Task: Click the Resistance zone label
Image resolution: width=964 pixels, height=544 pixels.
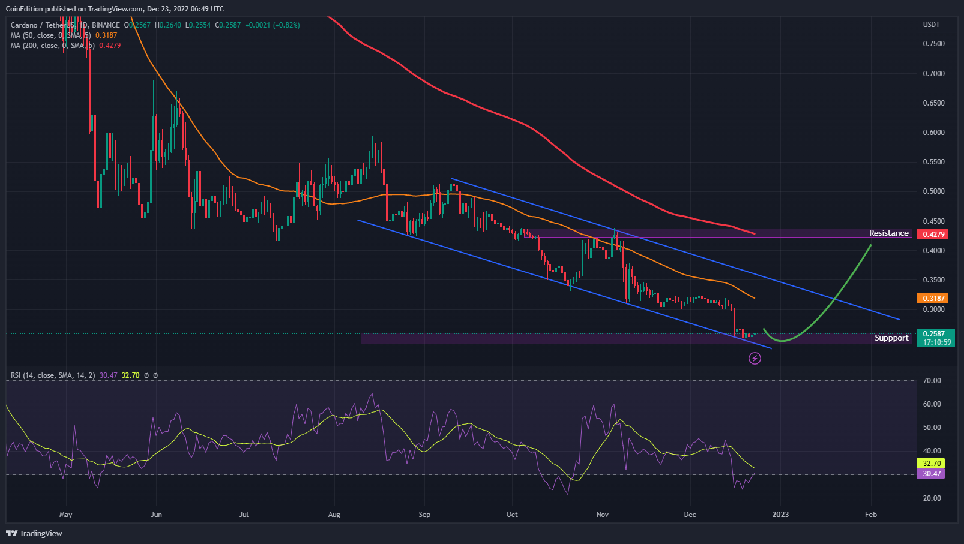Action: coord(888,233)
